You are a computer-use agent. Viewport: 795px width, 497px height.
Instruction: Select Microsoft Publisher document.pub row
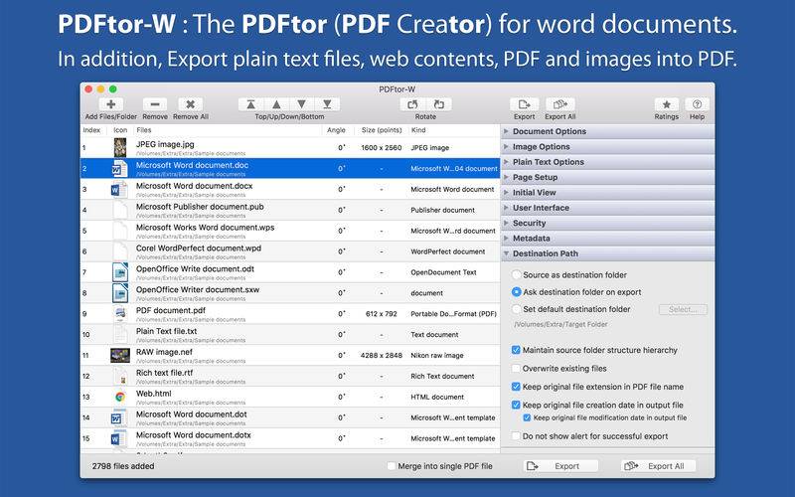(x=290, y=210)
